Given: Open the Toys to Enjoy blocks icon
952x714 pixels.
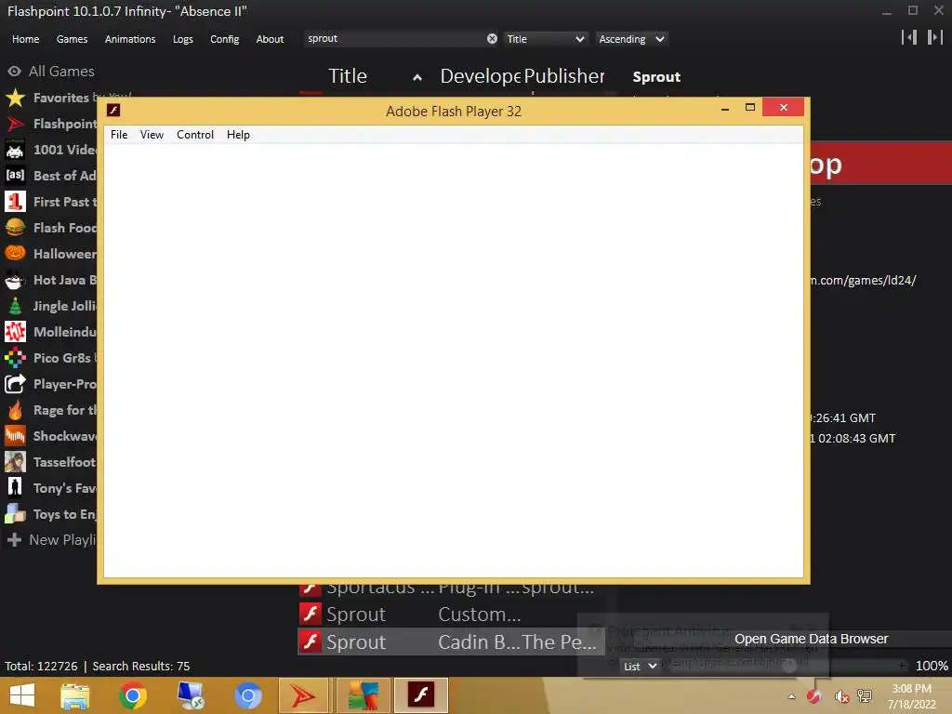Looking at the screenshot, I should (15, 513).
